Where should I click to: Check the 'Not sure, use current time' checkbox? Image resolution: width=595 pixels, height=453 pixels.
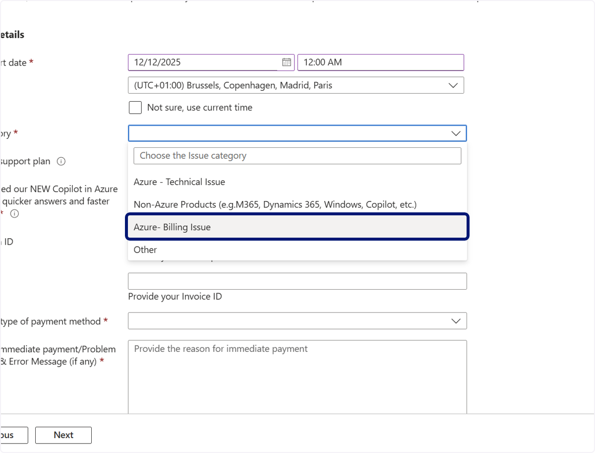[x=135, y=107]
